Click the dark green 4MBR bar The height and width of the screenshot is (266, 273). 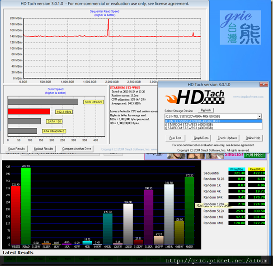(189, 211)
